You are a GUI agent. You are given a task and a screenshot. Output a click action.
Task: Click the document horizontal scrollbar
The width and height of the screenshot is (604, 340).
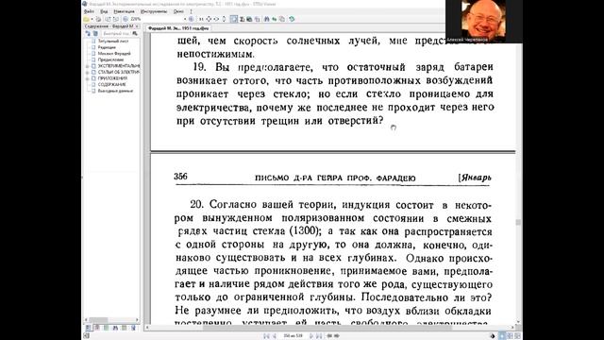click(329, 328)
